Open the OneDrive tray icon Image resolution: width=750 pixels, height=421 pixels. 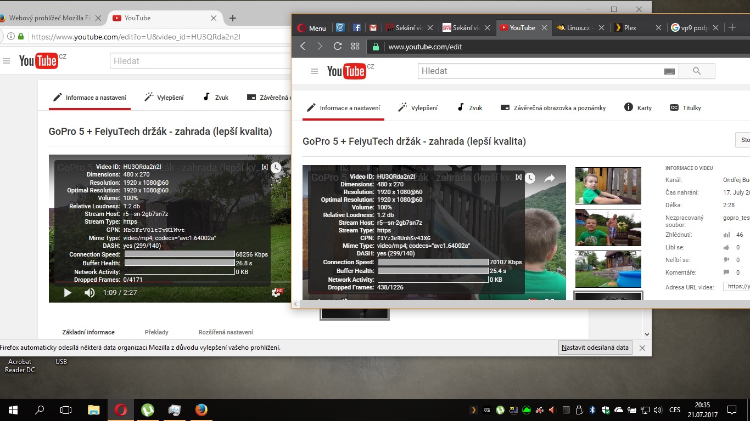(x=619, y=410)
